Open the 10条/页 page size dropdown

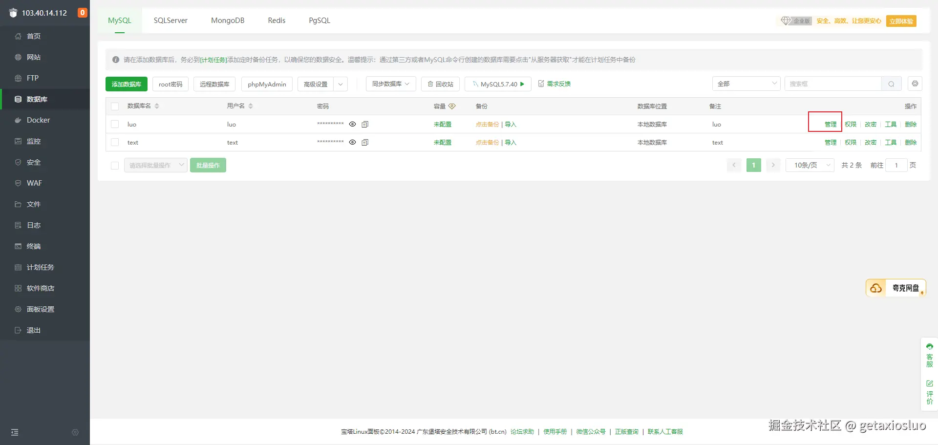coord(810,165)
